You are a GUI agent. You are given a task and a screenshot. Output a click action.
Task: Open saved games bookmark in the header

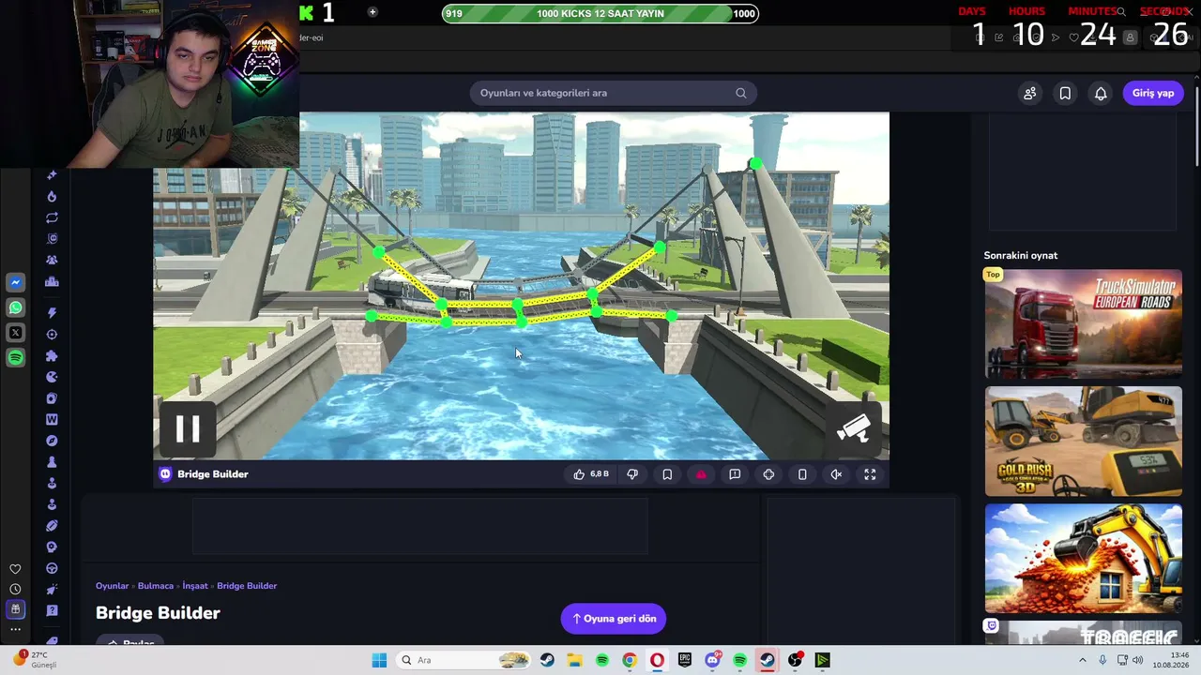tap(1065, 93)
